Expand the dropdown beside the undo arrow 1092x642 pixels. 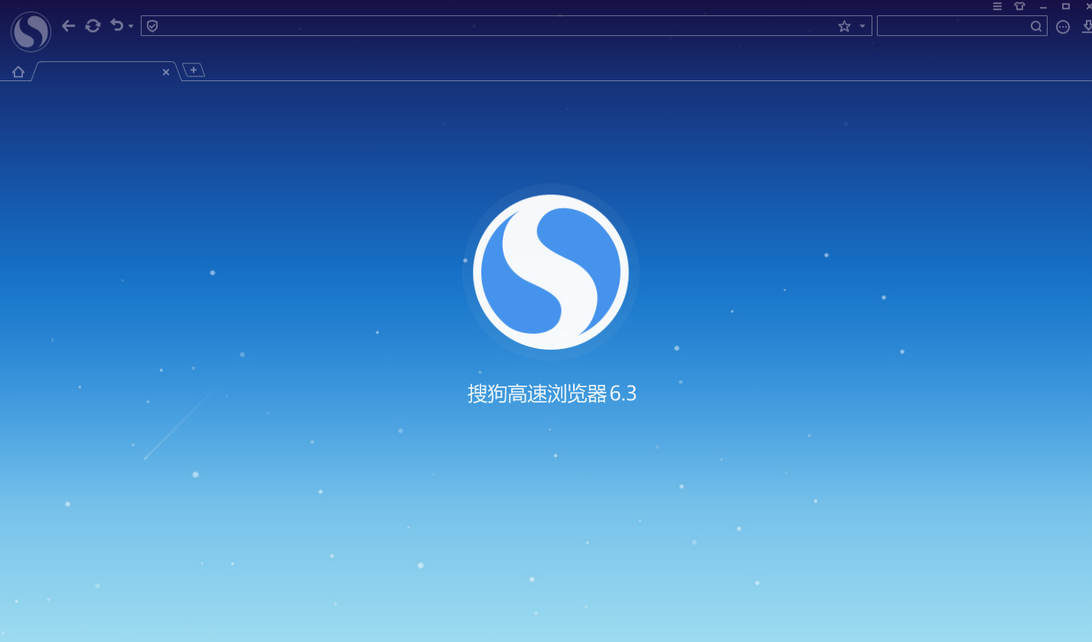pos(131,27)
